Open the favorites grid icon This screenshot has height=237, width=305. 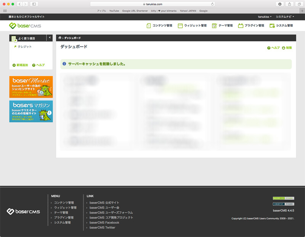(x=5, y=11)
